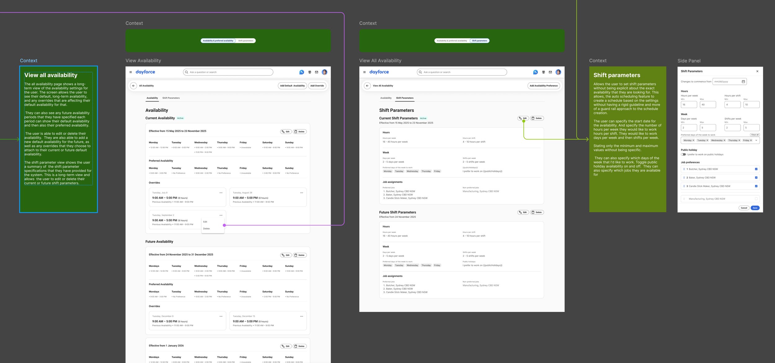Uncheck the Baker, Sydney CBD NSW checkbox

(756, 178)
